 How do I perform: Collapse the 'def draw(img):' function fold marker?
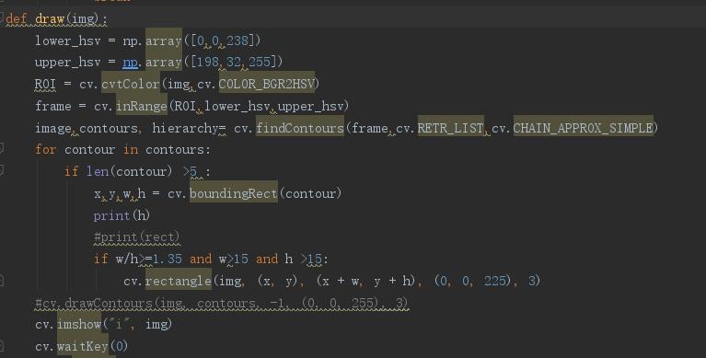(2, 18)
